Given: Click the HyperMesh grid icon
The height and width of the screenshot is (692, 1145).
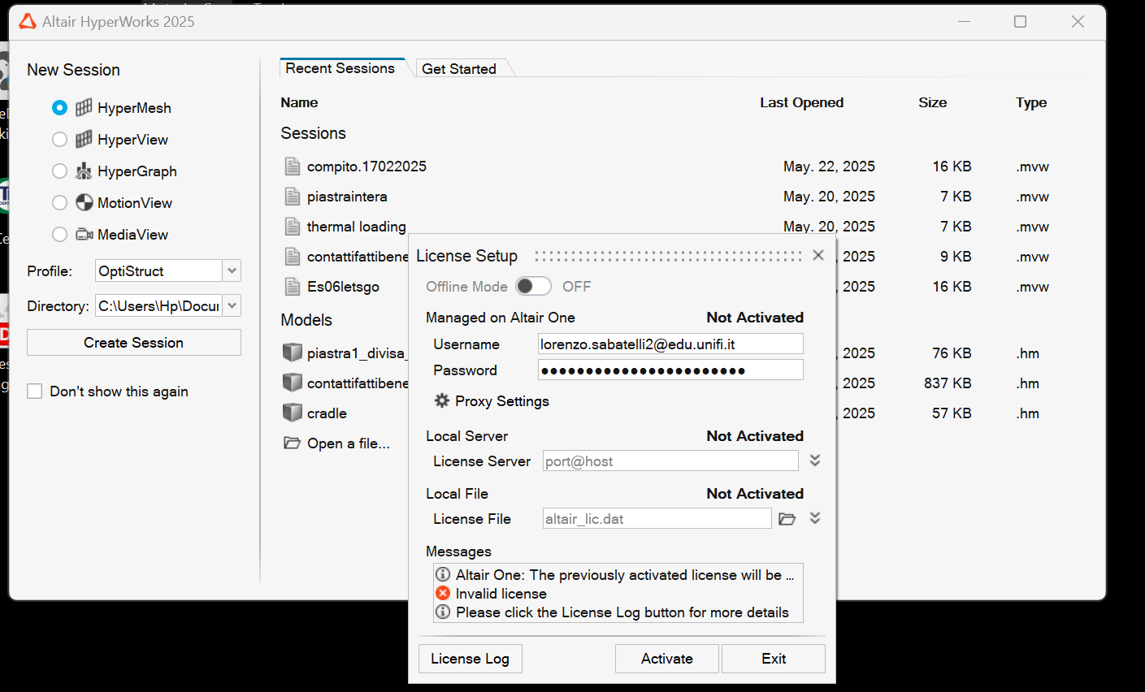Looking at the screenshot, I should [x=84, y=107].
